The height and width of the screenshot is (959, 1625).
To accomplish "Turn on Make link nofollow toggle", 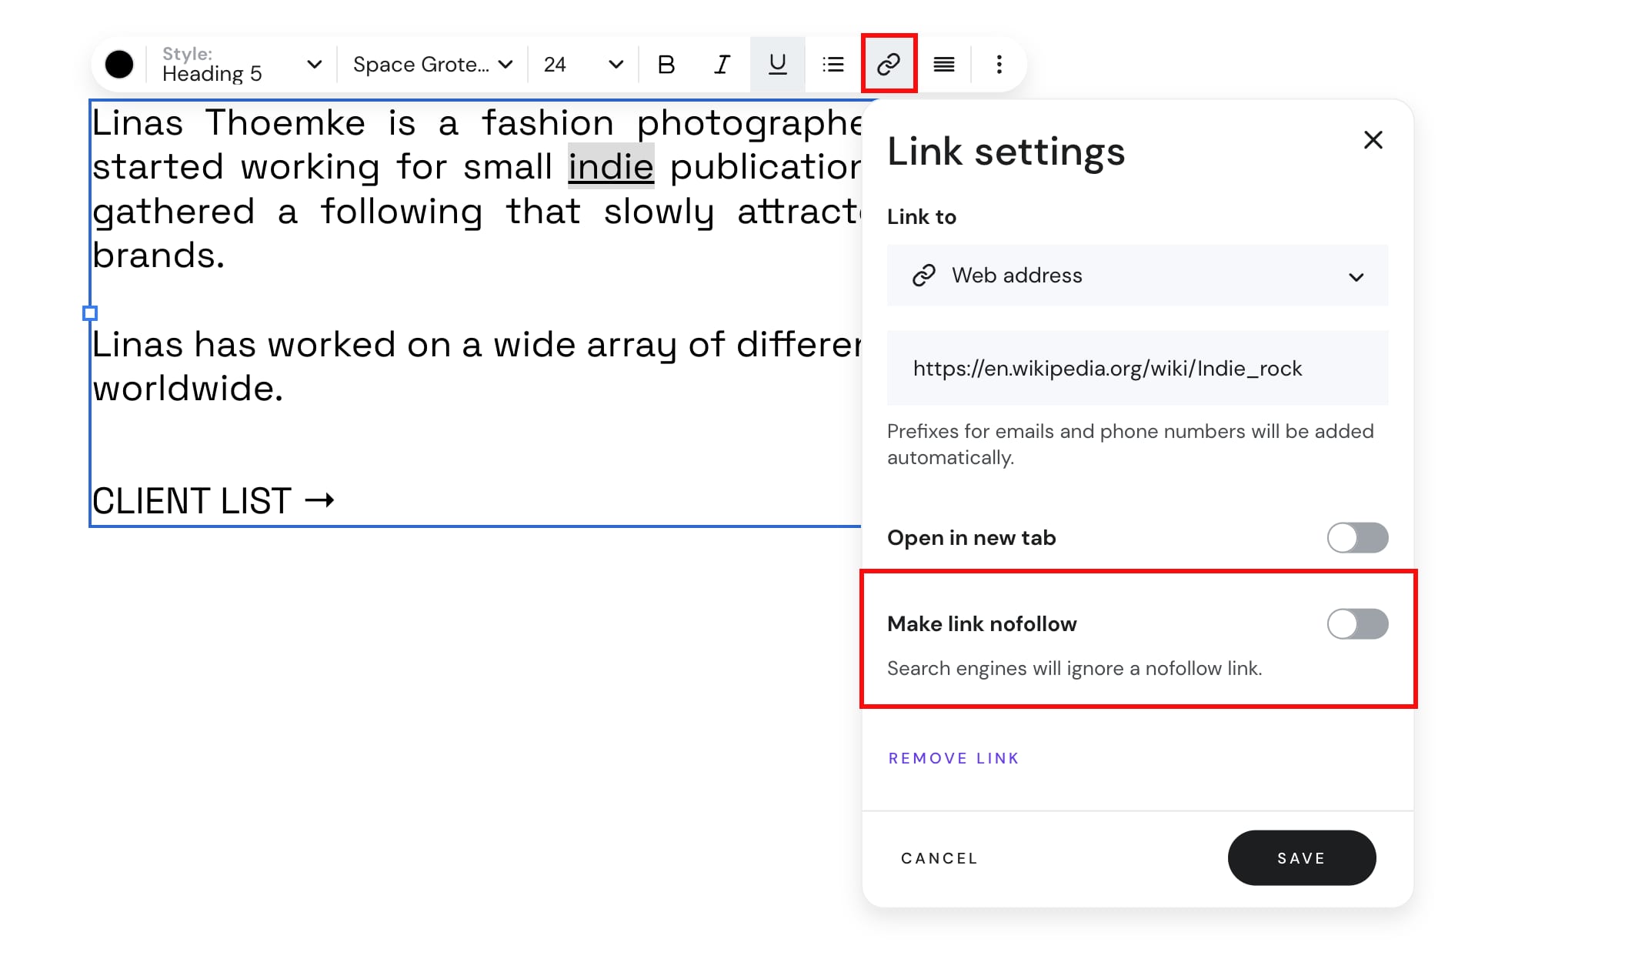I will (x=1357, y=623).
